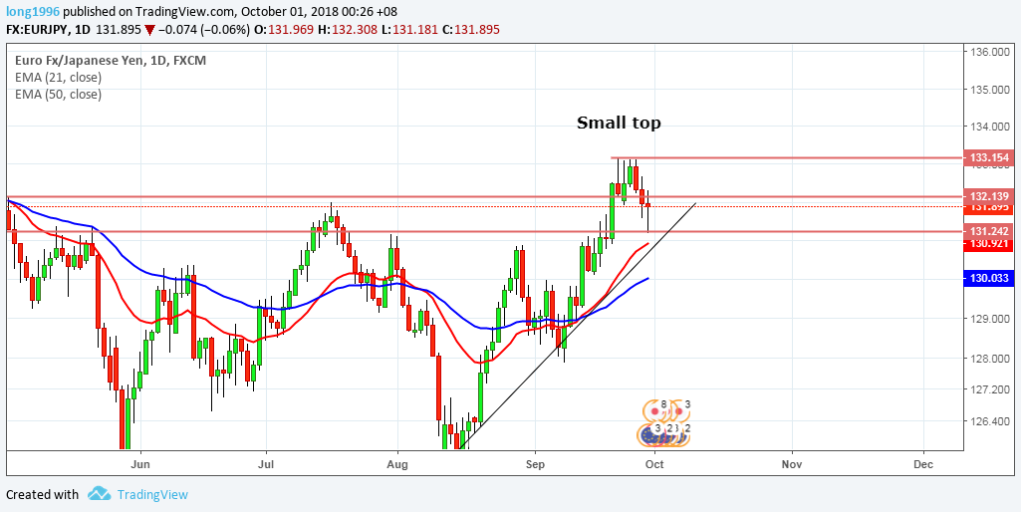This screenshot has height=512, width=1021.
Task: Click the 1D interval label in header
Action: [85, 29]
